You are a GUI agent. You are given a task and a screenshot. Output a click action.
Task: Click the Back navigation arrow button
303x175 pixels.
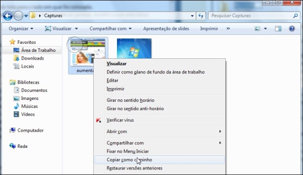(8, 16)
